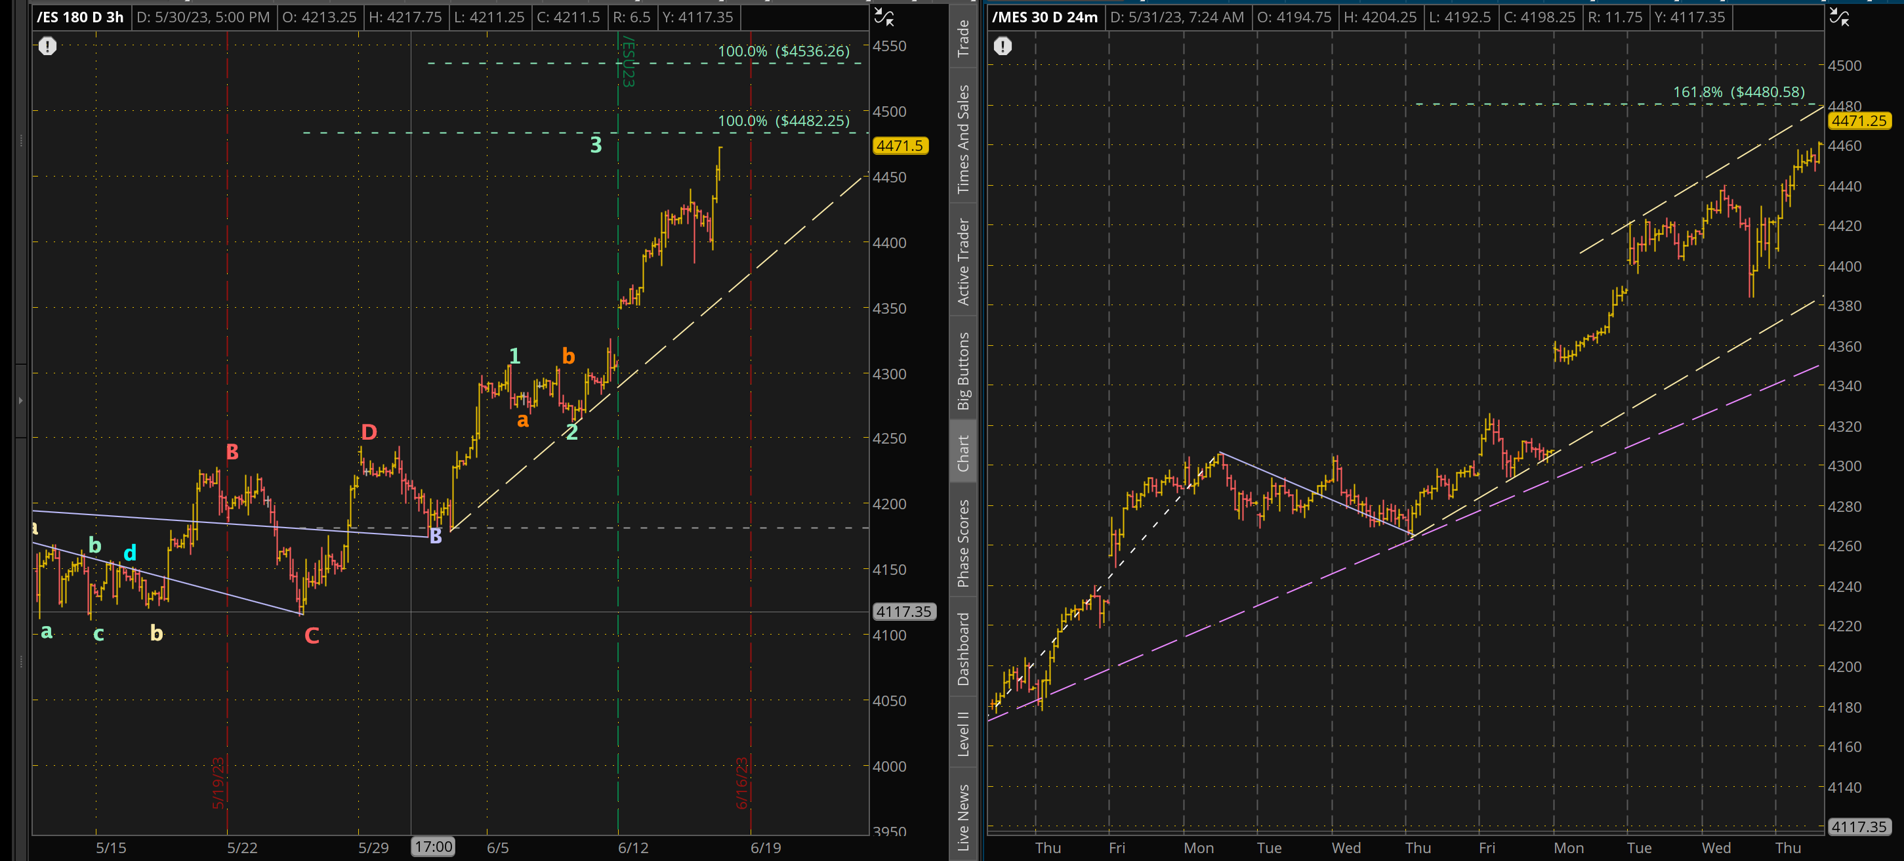The width and height of the screenshot is (1904, 861).
Task: Click the 161.8% ($4480.58) Fibonacci label
Action: (x=1739, y=92)
